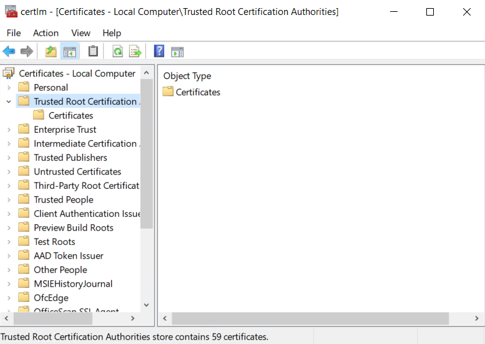Go forward with the gray arrow
Image resolution: width=485 pixels, height=344 pixels.
pos(27,51)
